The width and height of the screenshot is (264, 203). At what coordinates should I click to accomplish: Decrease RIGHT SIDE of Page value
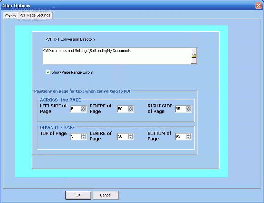[188, 110]
